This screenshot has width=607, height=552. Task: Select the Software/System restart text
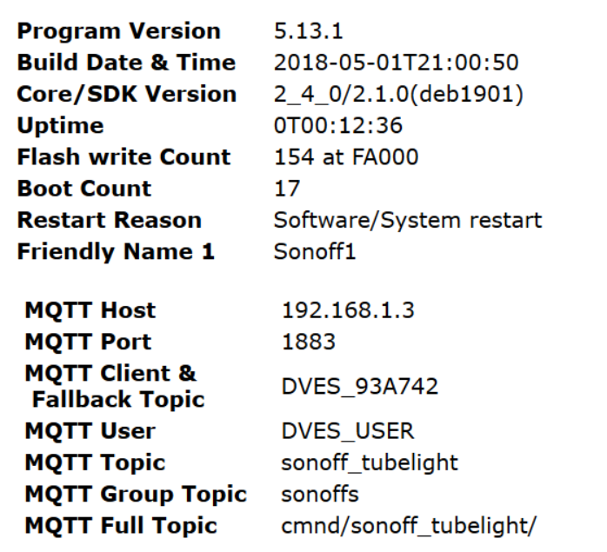[x=407, y=220]
